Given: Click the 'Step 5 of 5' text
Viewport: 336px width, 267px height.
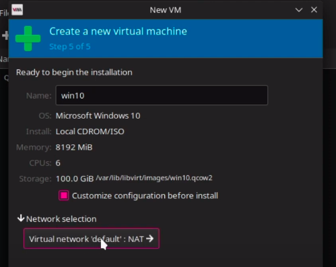Looking at the screenshot, I should [70, 47].
